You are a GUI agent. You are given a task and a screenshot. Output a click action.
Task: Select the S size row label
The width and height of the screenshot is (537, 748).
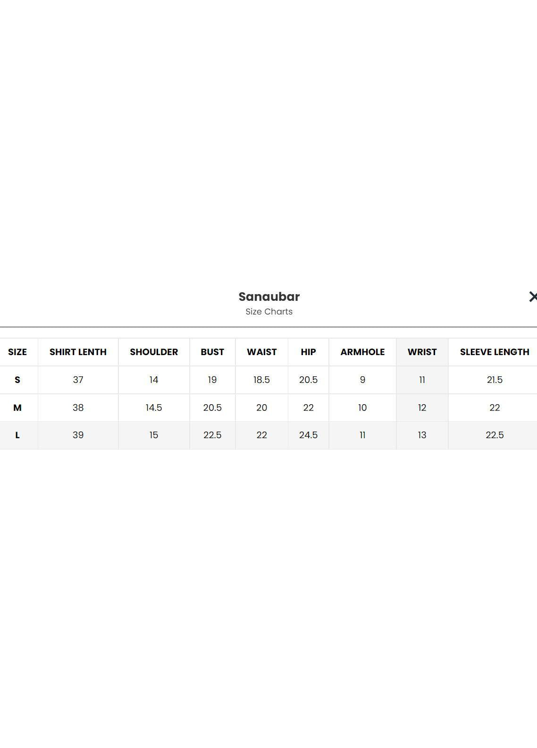[x=17, y=380]
